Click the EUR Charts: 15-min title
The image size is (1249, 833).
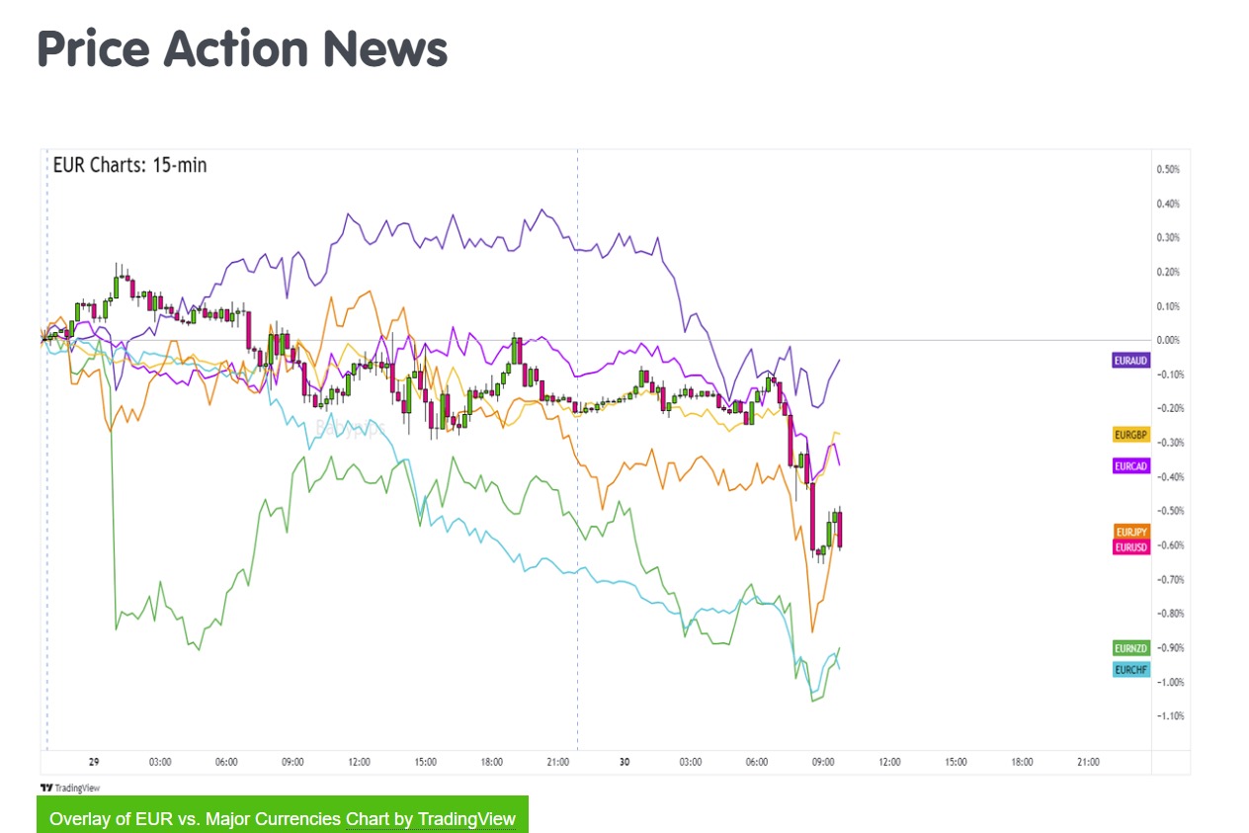129,165
